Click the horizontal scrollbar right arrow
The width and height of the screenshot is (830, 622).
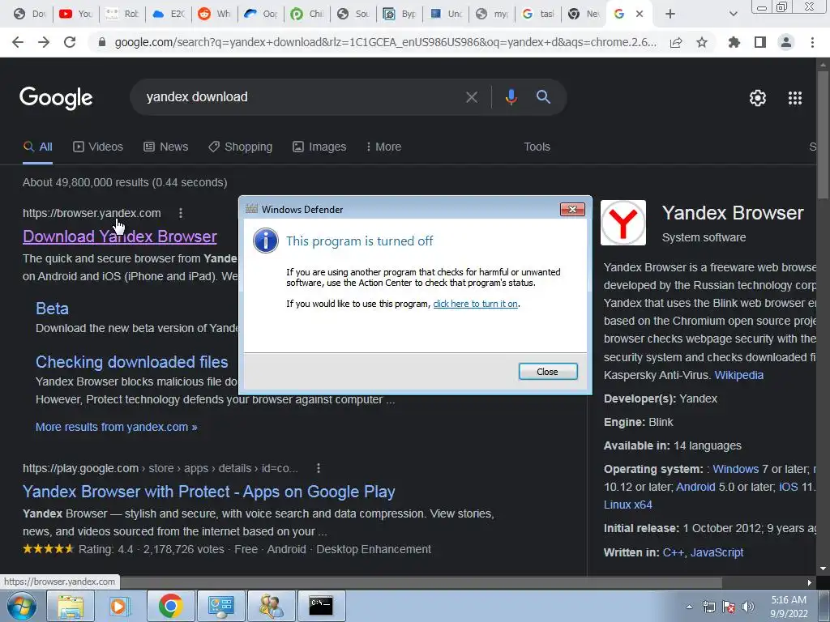pos(810,582)
